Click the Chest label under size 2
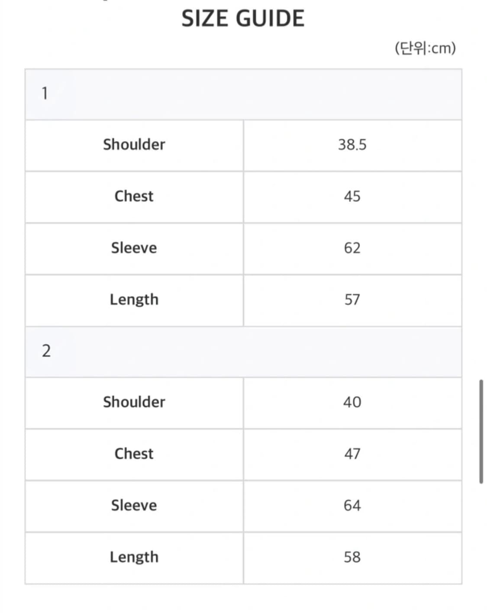 (x=134, y=454)
